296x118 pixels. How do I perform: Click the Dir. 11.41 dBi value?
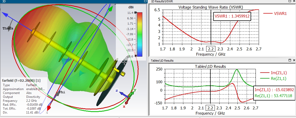click(32, 113)
